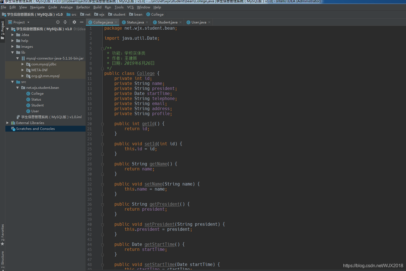Screen dimensions: 406x271
Task: Collapse the lib folder
Action: (12, 53)
